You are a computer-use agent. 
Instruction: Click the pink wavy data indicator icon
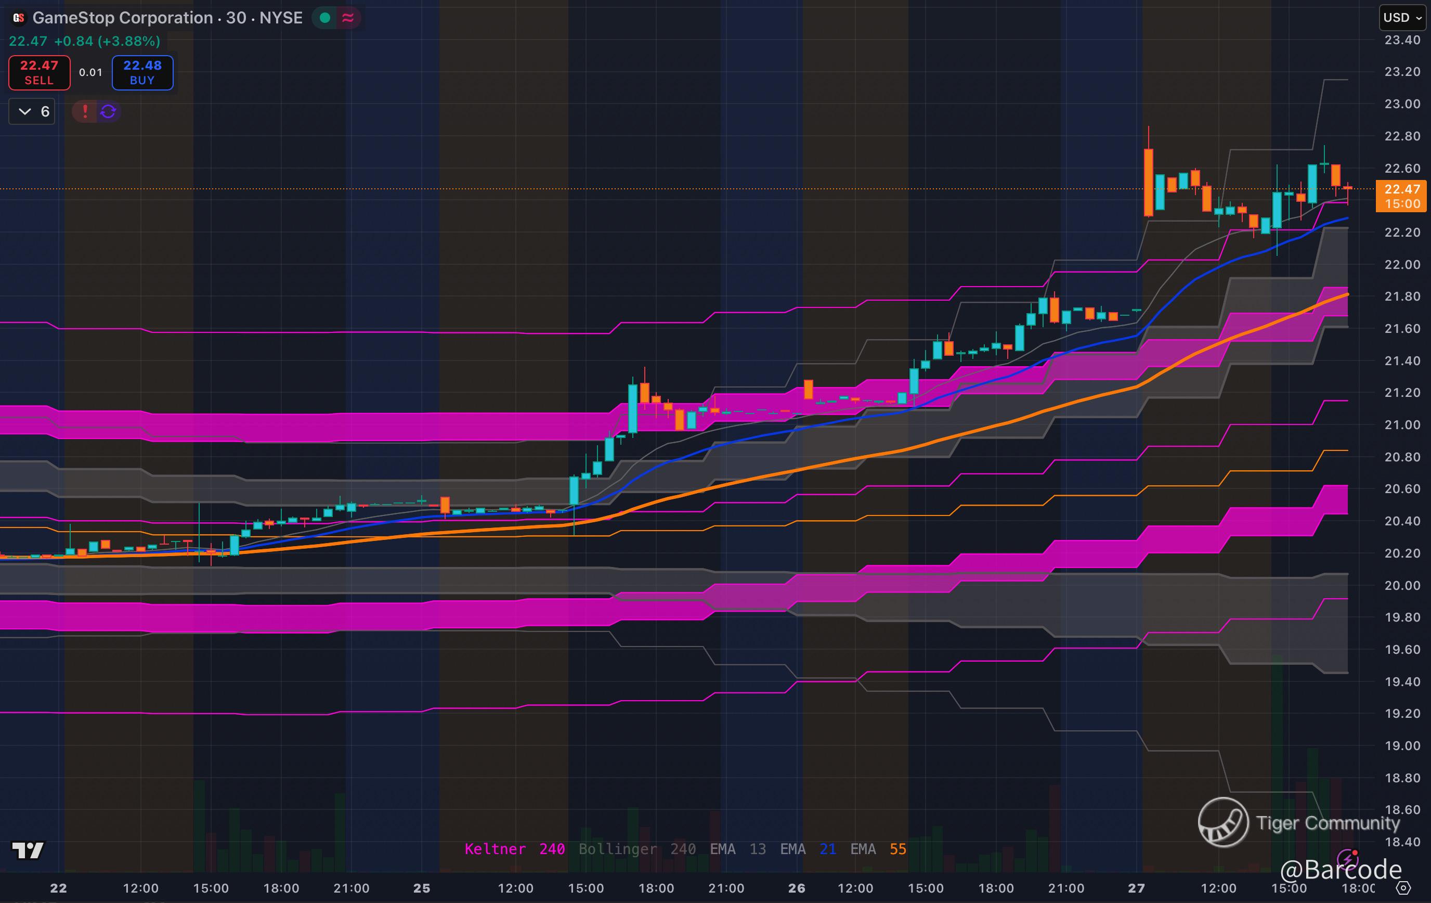348,18
